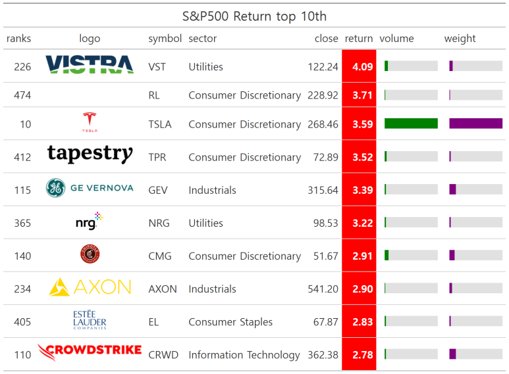Click the 'close' column header
Viewport: 509px width, 374px height.
[x=326, y=39]
